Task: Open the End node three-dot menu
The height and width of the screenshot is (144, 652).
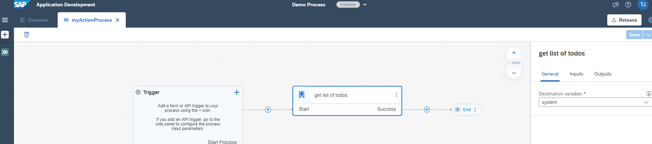Action: [475, 110]
